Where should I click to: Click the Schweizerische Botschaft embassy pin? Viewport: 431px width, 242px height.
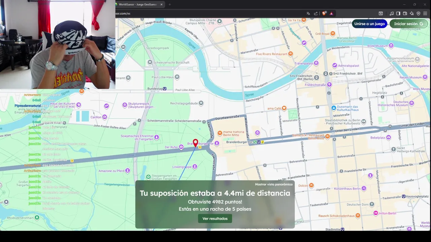click(x=150, y=62)
